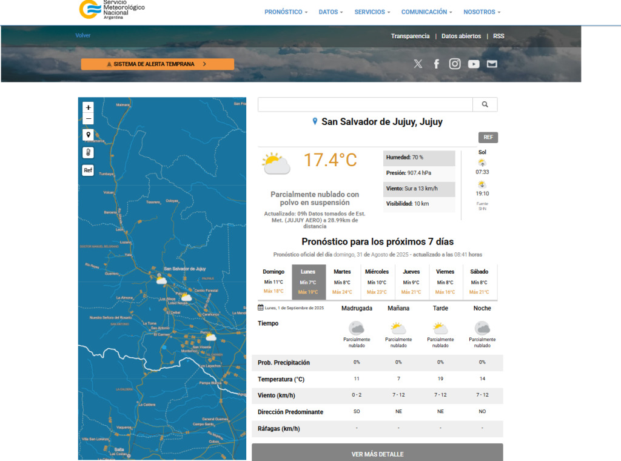Open the X (Twitter) social link

[418, 64]
